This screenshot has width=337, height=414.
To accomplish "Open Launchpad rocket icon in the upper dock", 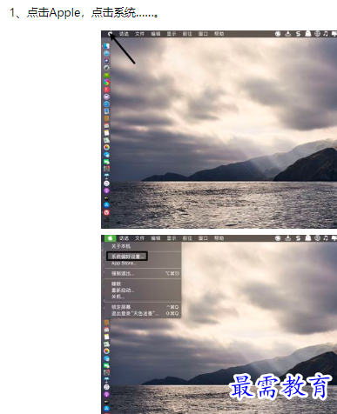I will (x=106, y=68).
